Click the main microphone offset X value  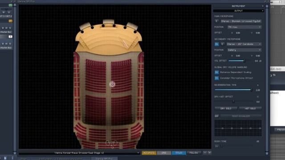(238, 33)
